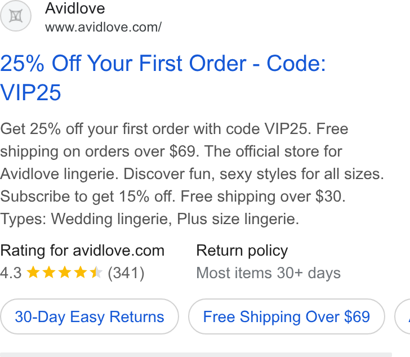Click the "Return policy" heading
This screenshot has width=410, height=357.
tap(242, 251)
